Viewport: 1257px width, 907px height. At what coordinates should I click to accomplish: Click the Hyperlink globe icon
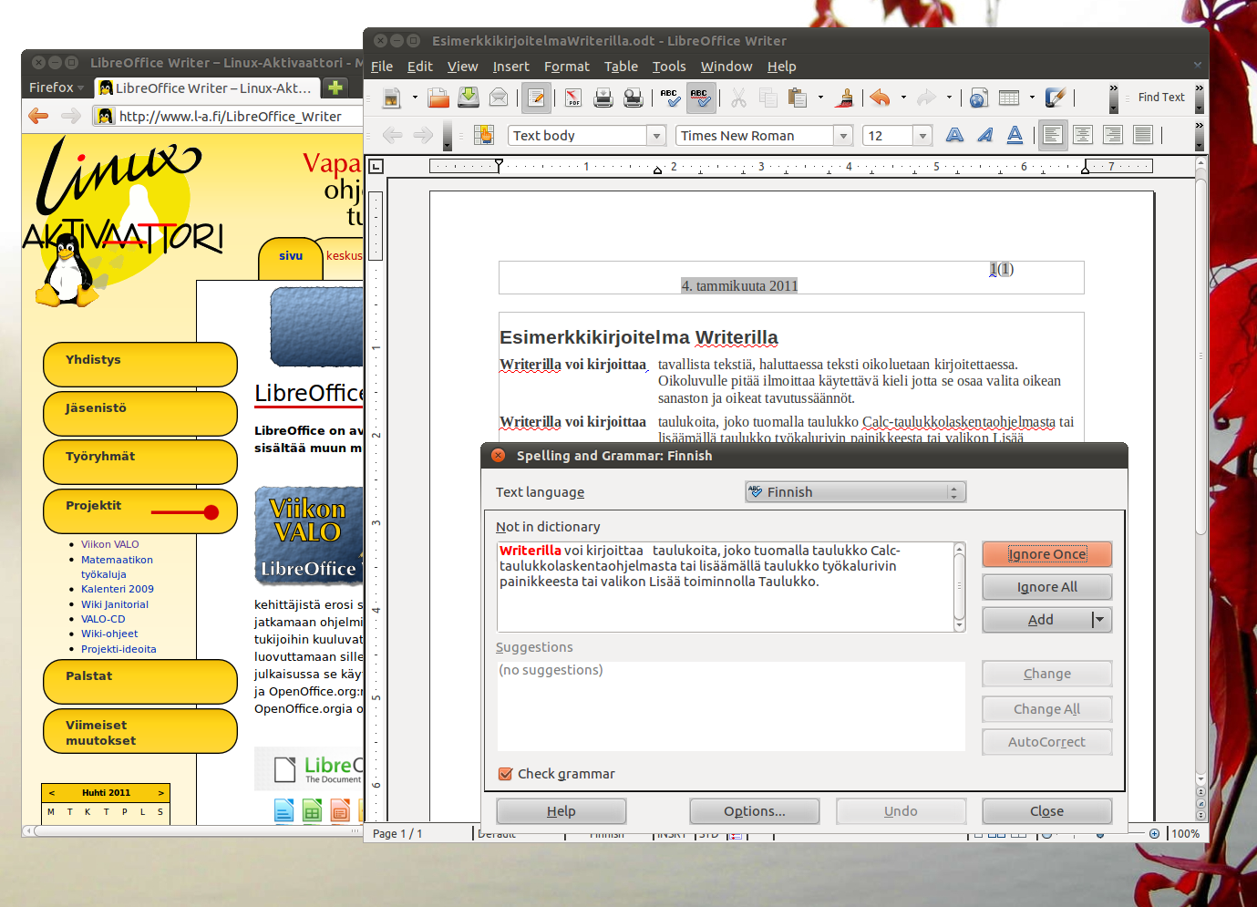pyautogui.click(x=978, y=98)
